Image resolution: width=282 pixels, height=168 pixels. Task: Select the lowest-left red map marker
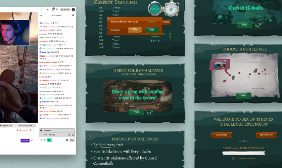pyautogui.click(x=225, y=81)
